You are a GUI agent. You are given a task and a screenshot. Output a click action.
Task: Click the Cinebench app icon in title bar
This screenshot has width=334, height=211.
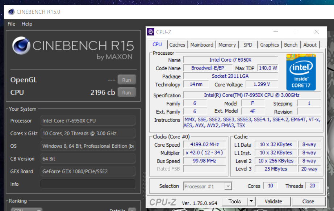11,12
